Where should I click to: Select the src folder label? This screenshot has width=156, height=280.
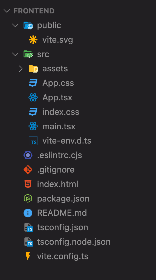[43, 54]
